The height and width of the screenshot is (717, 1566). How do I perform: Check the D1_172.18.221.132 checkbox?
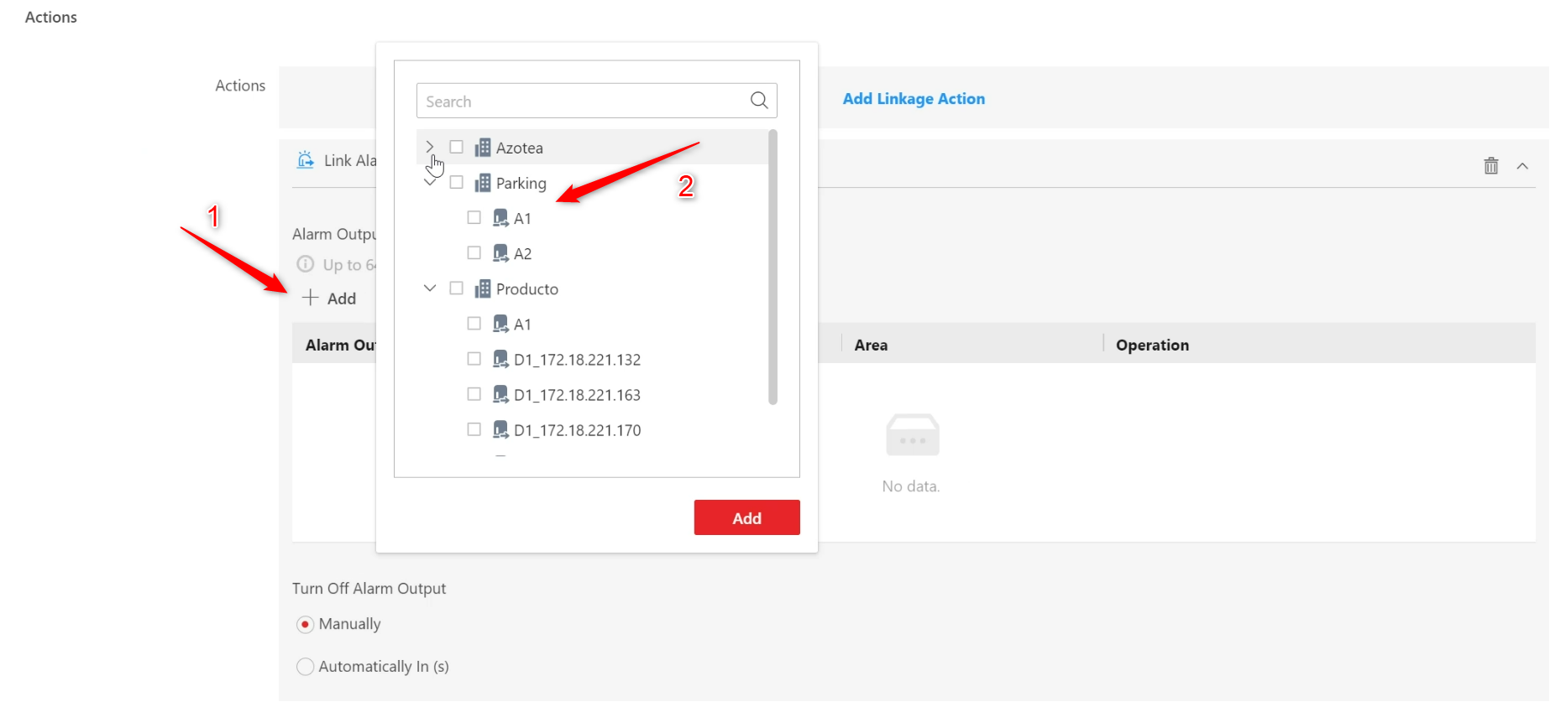point(474,358)
